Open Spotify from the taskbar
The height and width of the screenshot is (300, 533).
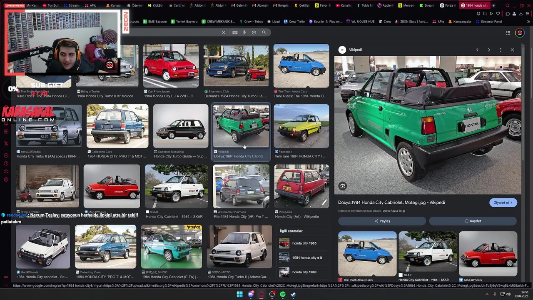283,295
